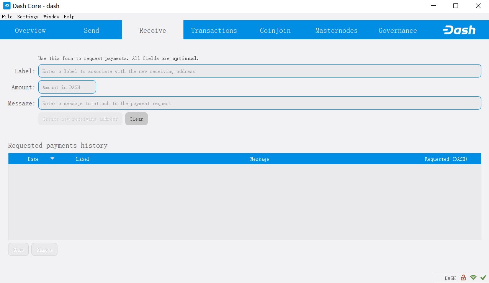Image resolution: width=489 pixels, height=283 pixels.
Task: Click the Create new receiving address button
Action: [x=80, y=119]
